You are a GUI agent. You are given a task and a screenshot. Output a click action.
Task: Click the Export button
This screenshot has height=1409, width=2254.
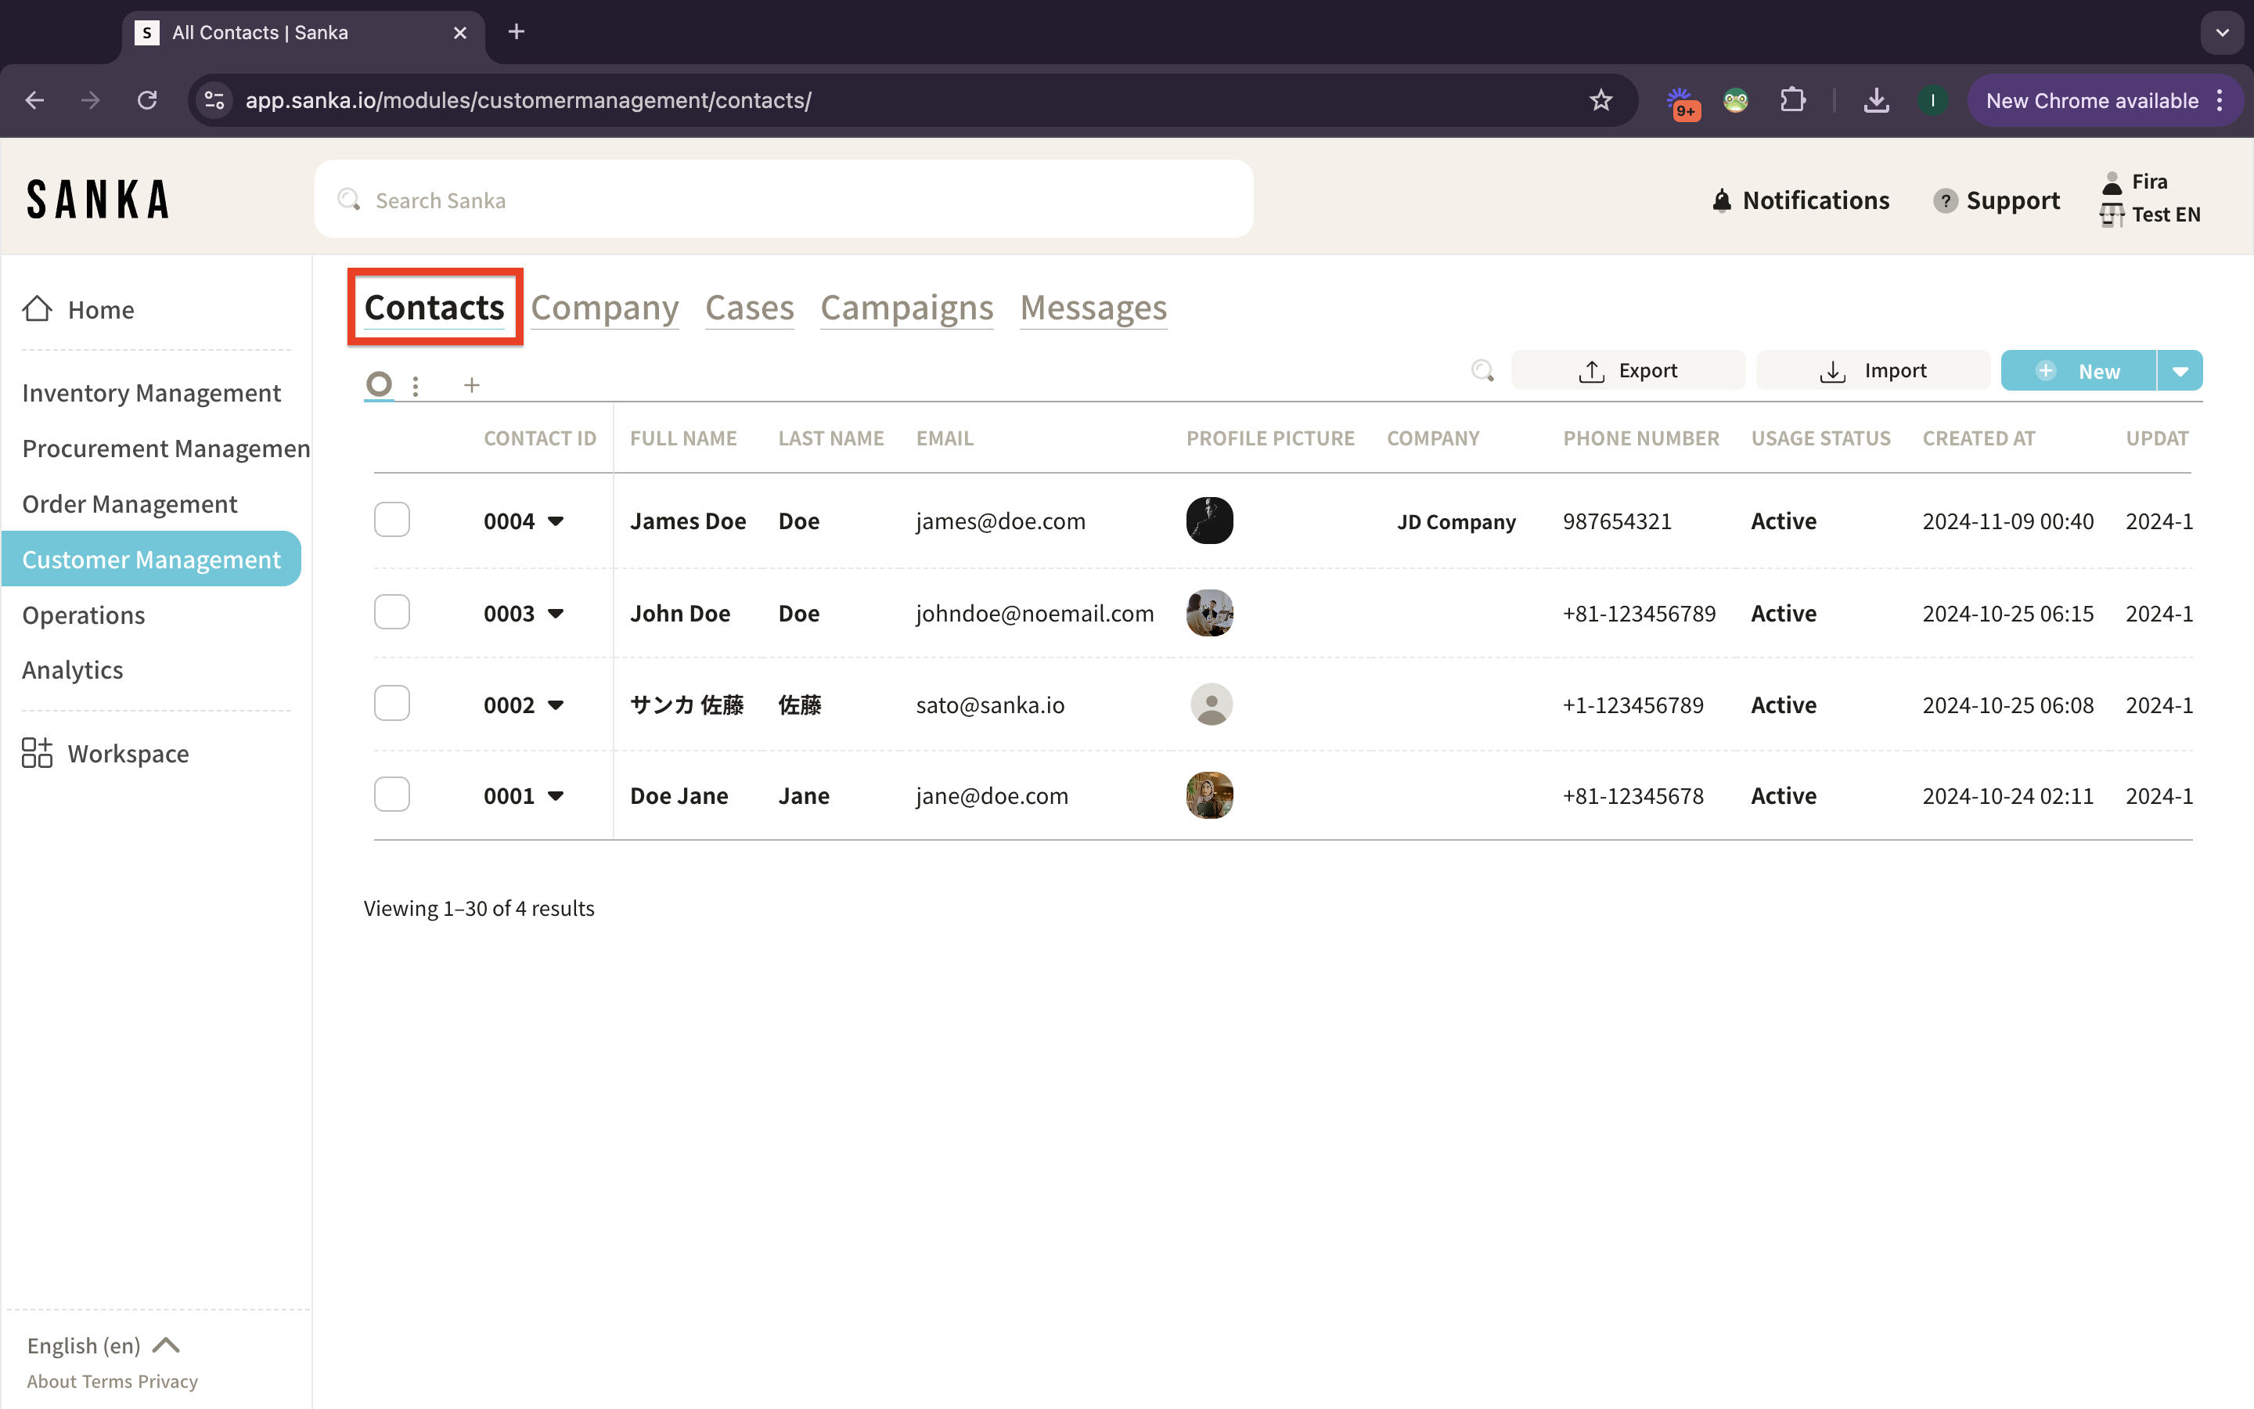point(1627,371)
